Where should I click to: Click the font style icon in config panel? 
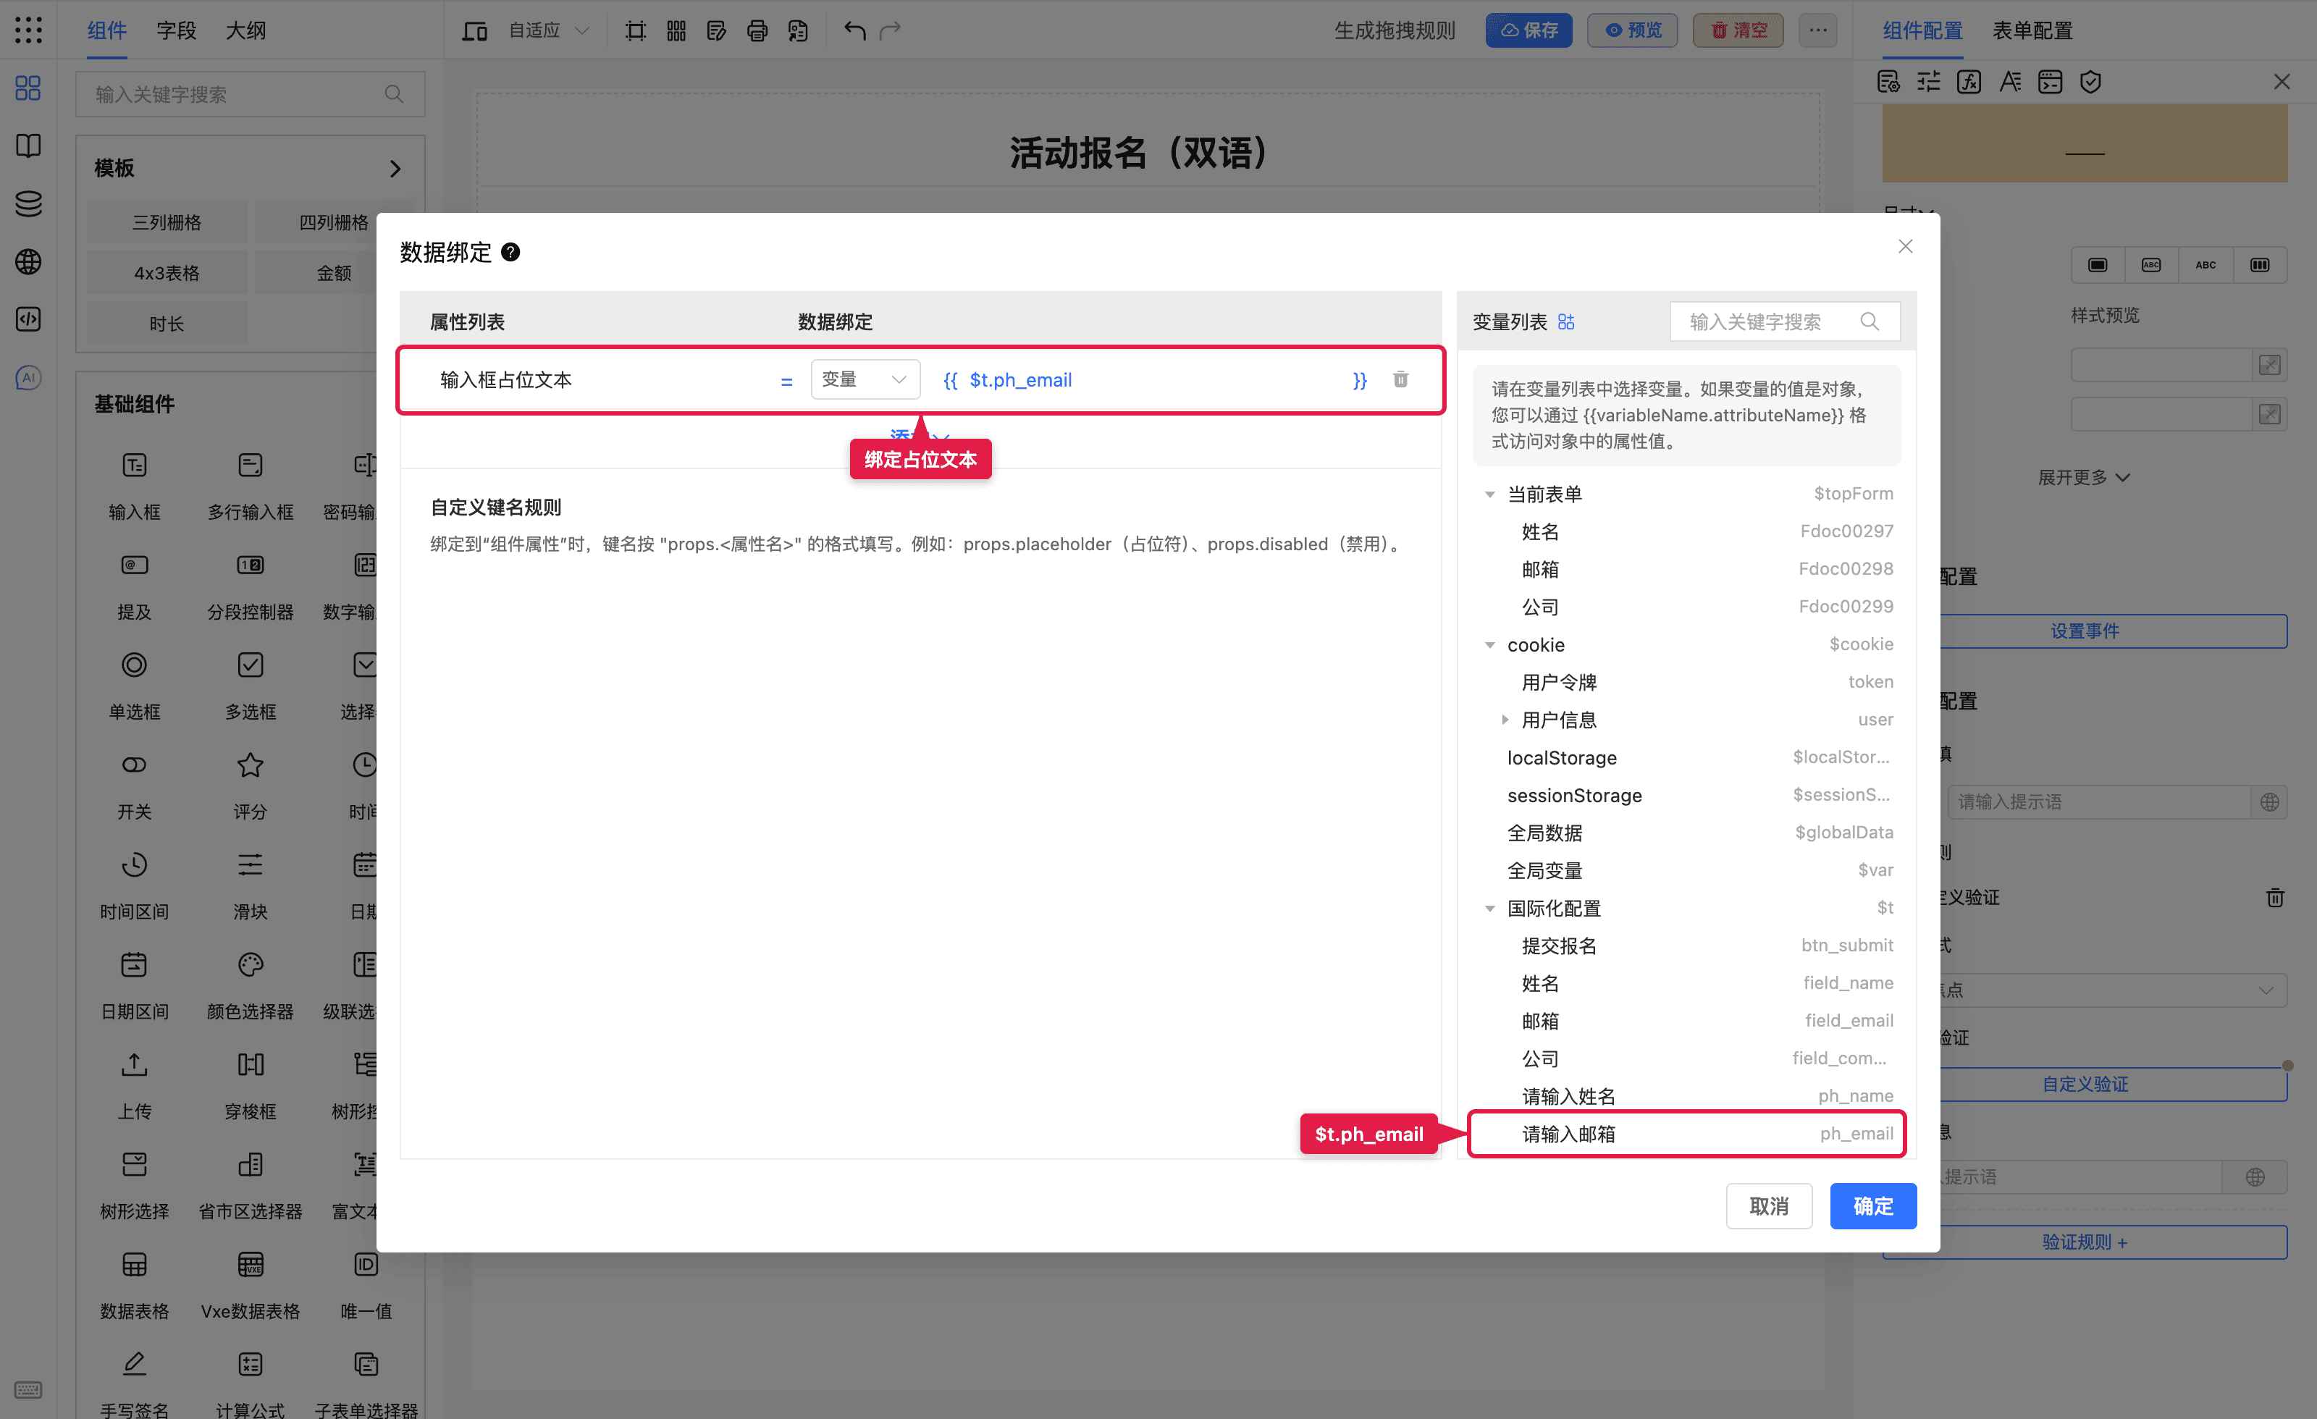coord(2009,82)
